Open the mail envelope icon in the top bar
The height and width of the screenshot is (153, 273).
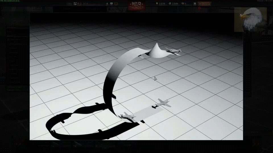tap(116, 4)
